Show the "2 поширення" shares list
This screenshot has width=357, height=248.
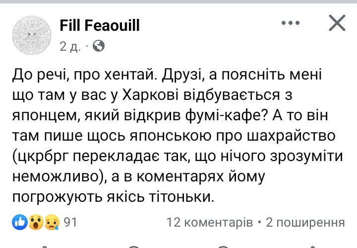coord(305,222)
